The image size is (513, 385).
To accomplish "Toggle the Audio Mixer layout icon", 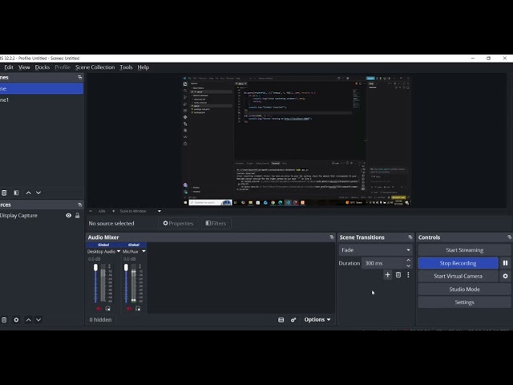I will pos(281,320).
